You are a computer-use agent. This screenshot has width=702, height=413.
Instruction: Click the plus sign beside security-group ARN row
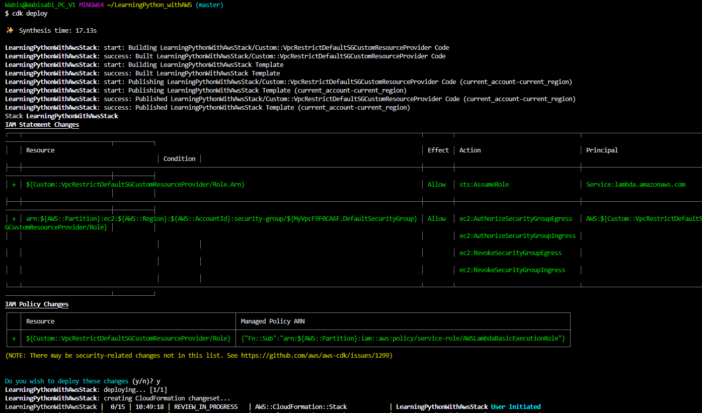pyautogui.click(x=14, y=219)
